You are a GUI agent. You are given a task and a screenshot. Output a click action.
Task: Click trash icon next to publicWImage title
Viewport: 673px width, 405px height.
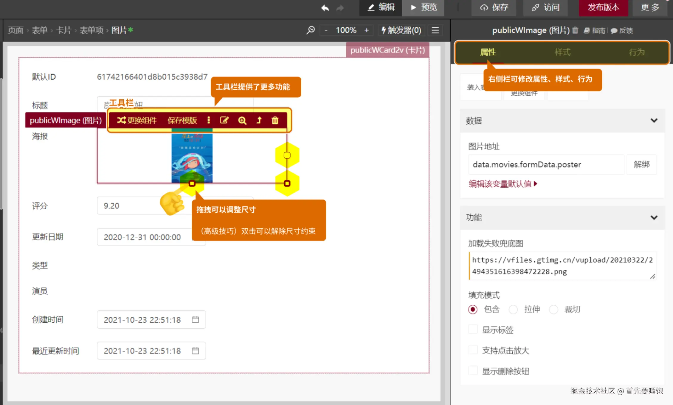(x=575, y=30)
